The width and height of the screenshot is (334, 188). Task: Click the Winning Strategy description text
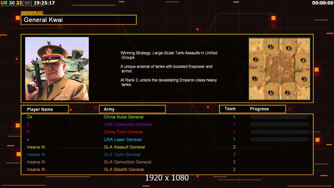(x=169, y=55)
